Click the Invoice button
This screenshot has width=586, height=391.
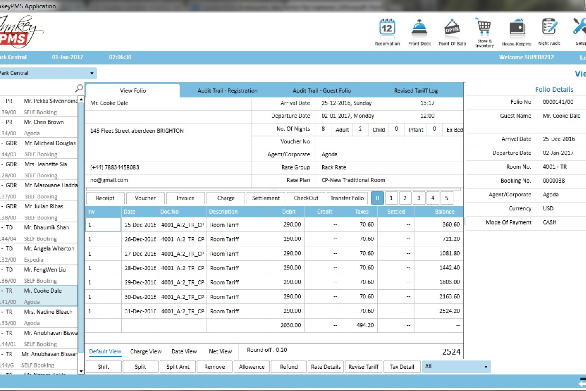185,198
